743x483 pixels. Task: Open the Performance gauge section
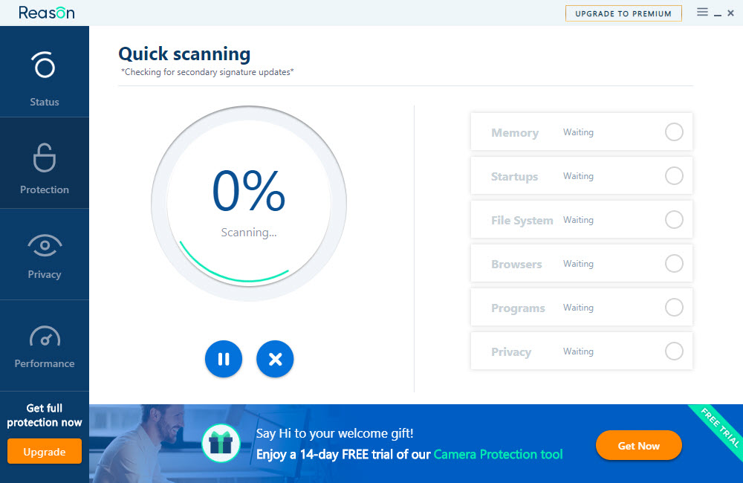45,346
